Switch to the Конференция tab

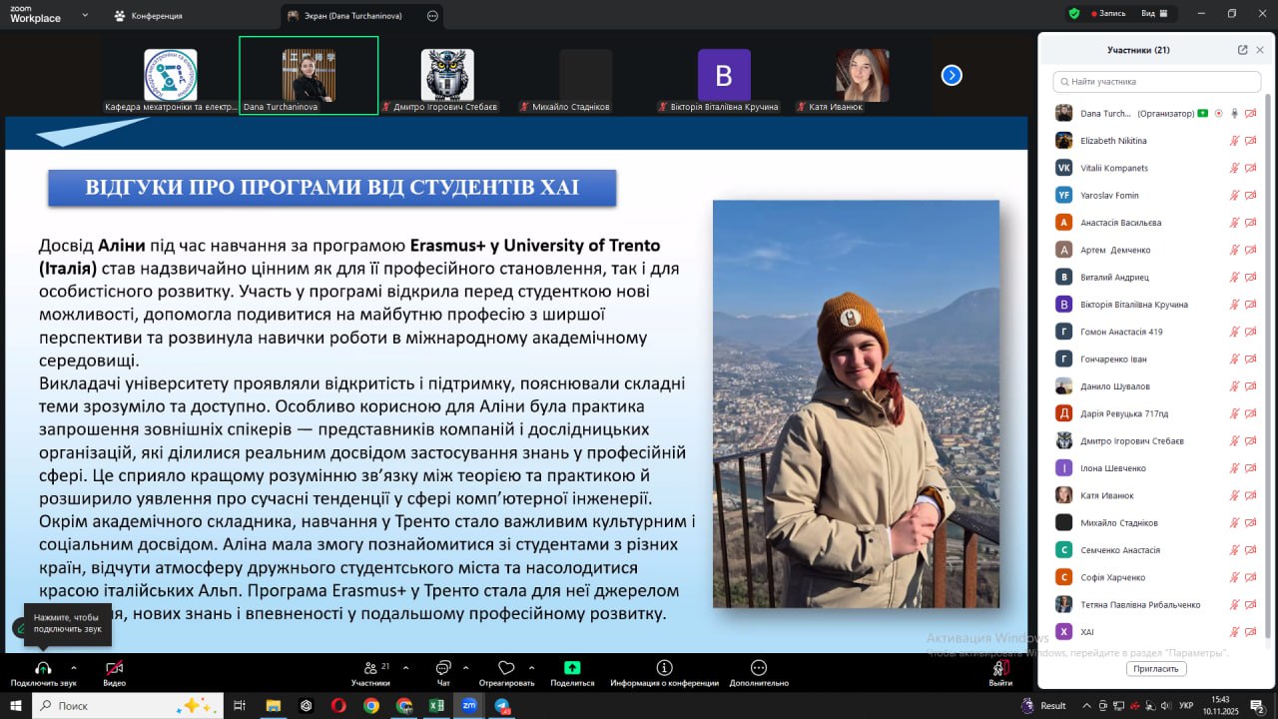pos(150,16)
